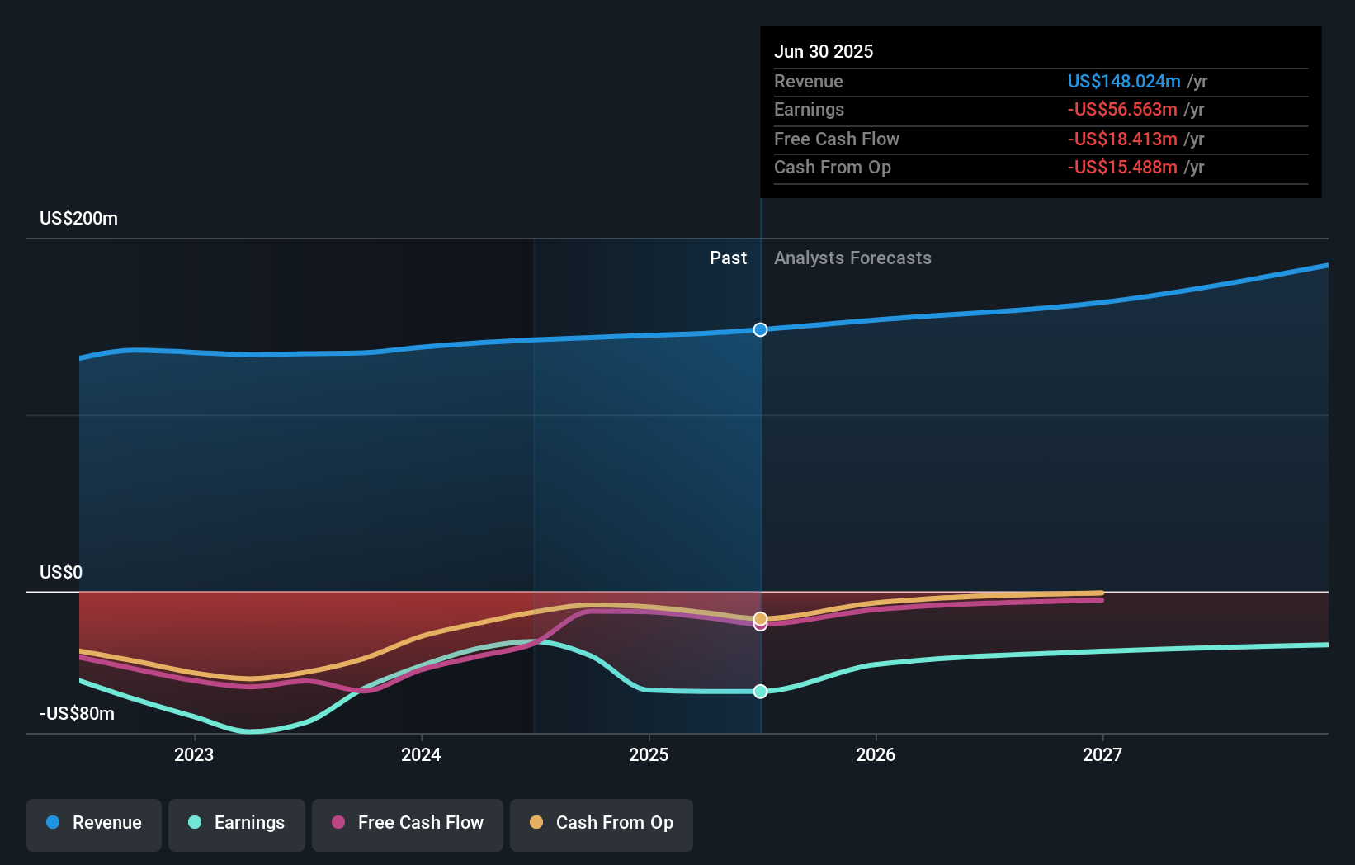Image resolution: width=1355 pixels, height=865 pixels.
Task: Open the Analysts Forecasts section
Action: [852, 258]
